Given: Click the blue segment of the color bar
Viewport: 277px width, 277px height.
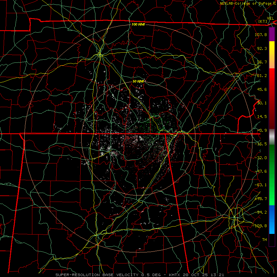Looking at the screenshot, I should (272, 219).
